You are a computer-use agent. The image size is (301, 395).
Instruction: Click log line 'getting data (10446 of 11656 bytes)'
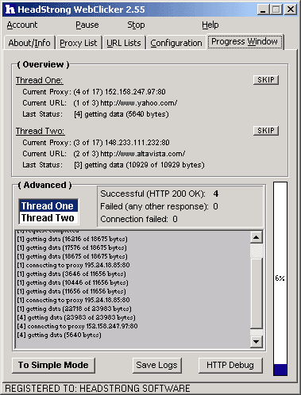coord(72,282)
